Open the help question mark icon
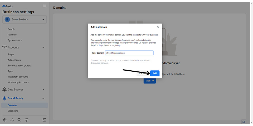 (27, 120)
